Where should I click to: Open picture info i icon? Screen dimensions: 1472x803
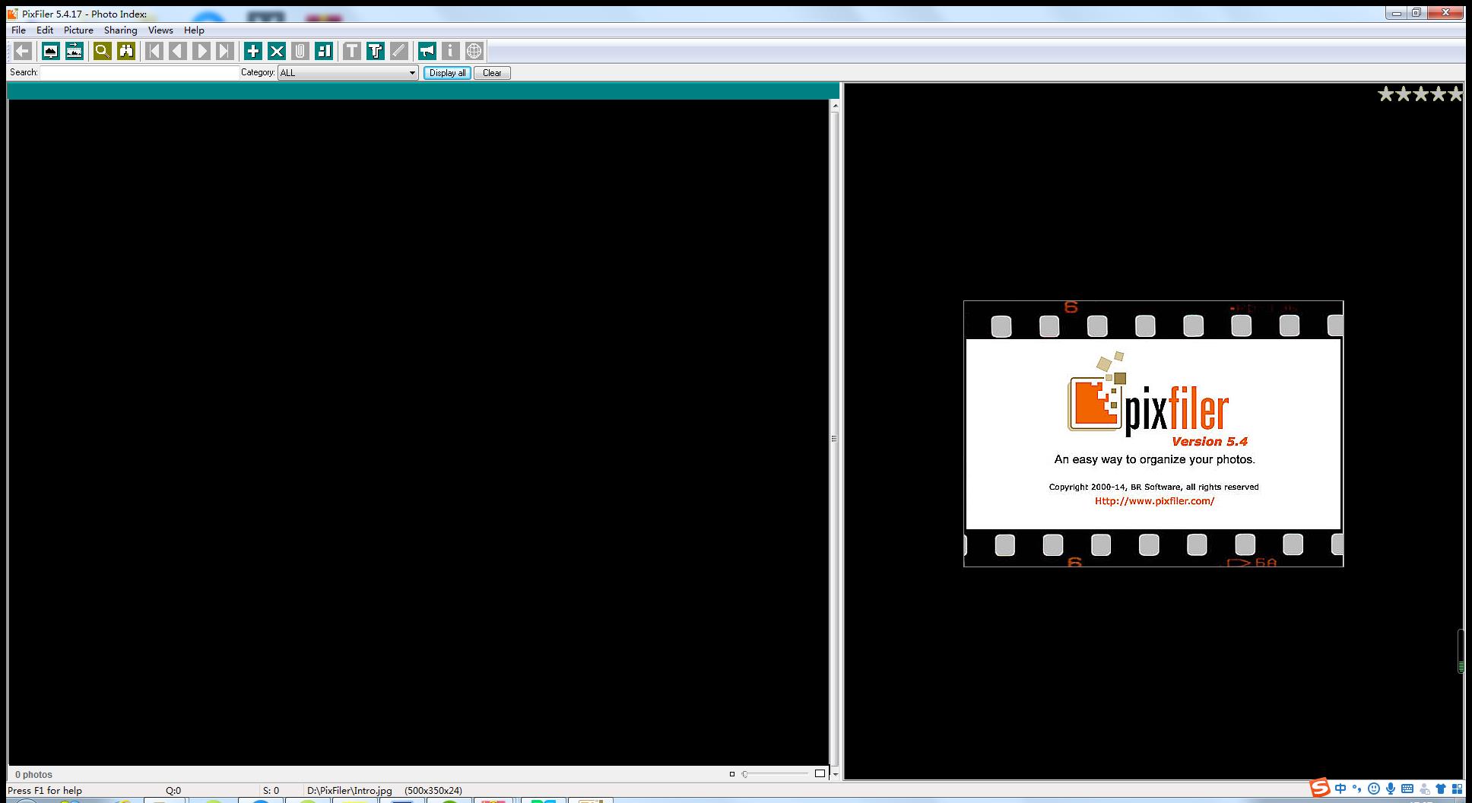click(450, 51)
